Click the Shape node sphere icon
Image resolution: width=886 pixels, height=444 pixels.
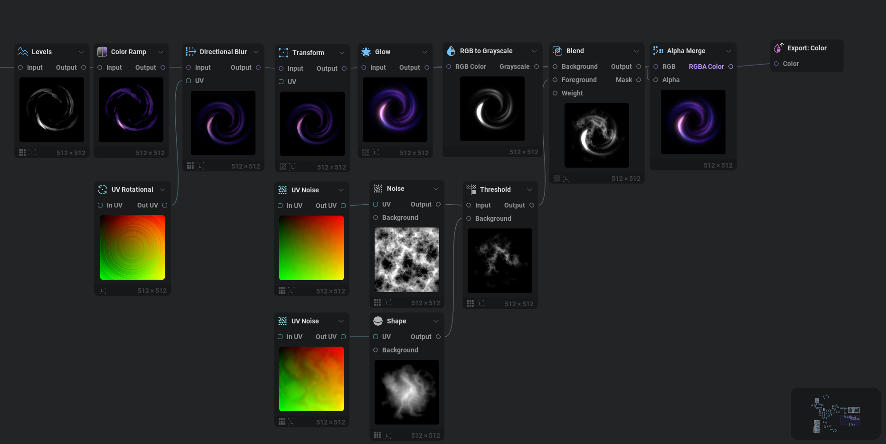[378, 321]
